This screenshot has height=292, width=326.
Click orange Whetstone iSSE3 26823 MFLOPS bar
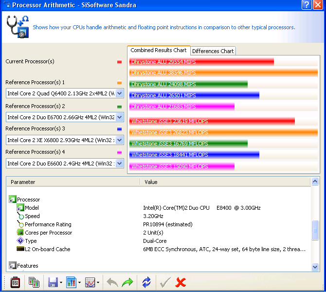[x=223, y=132]
